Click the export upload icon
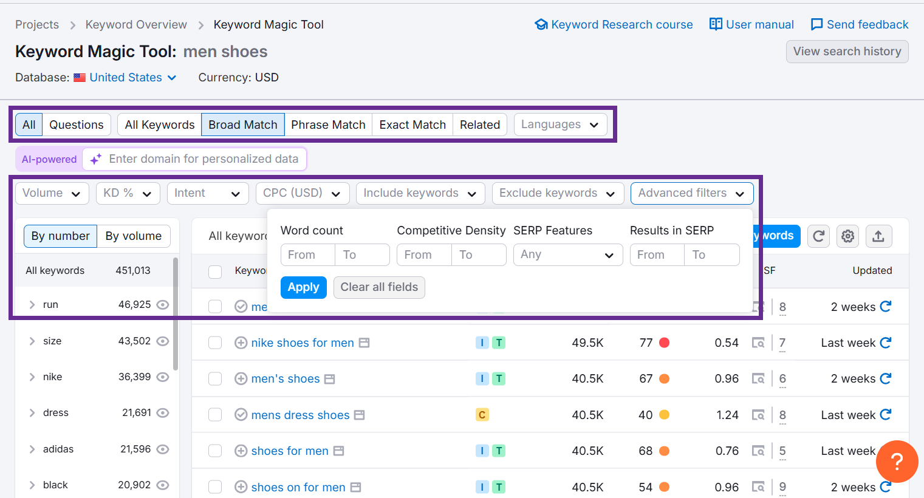This screenshot has width=924, height=498. pos(878,236)
